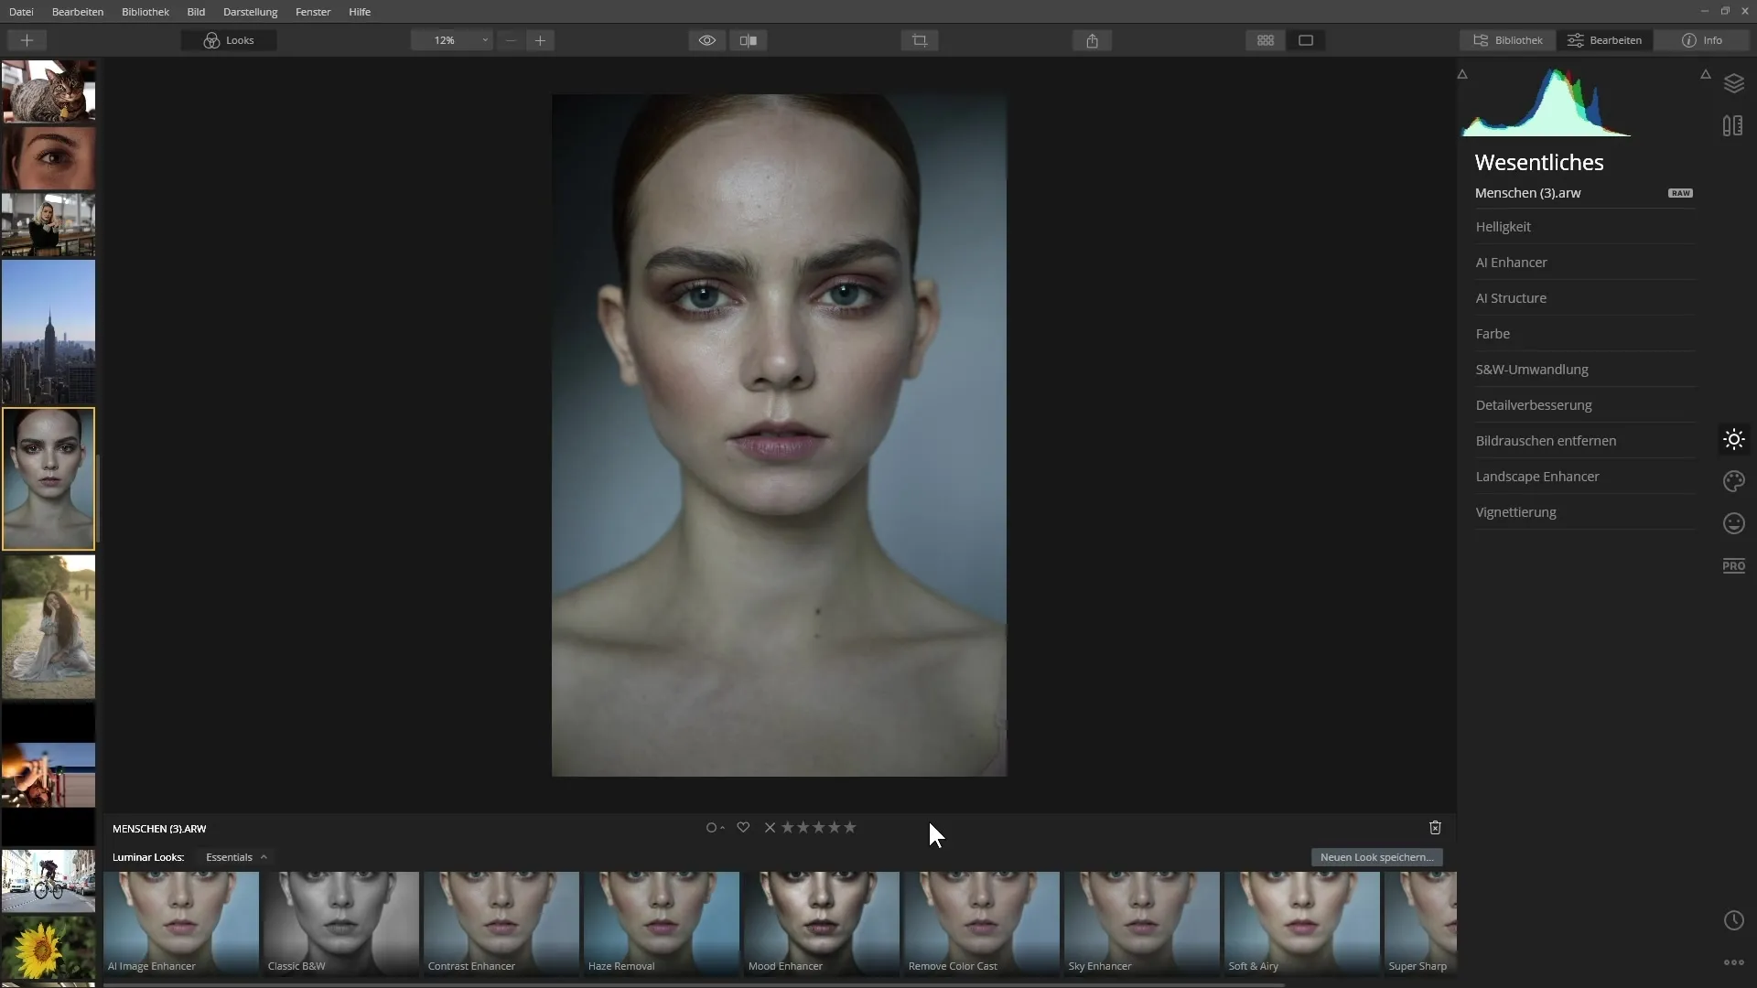Switch to gallery grid view
This screenshot has width=1757, height=988.
(x=1266, y=40)
